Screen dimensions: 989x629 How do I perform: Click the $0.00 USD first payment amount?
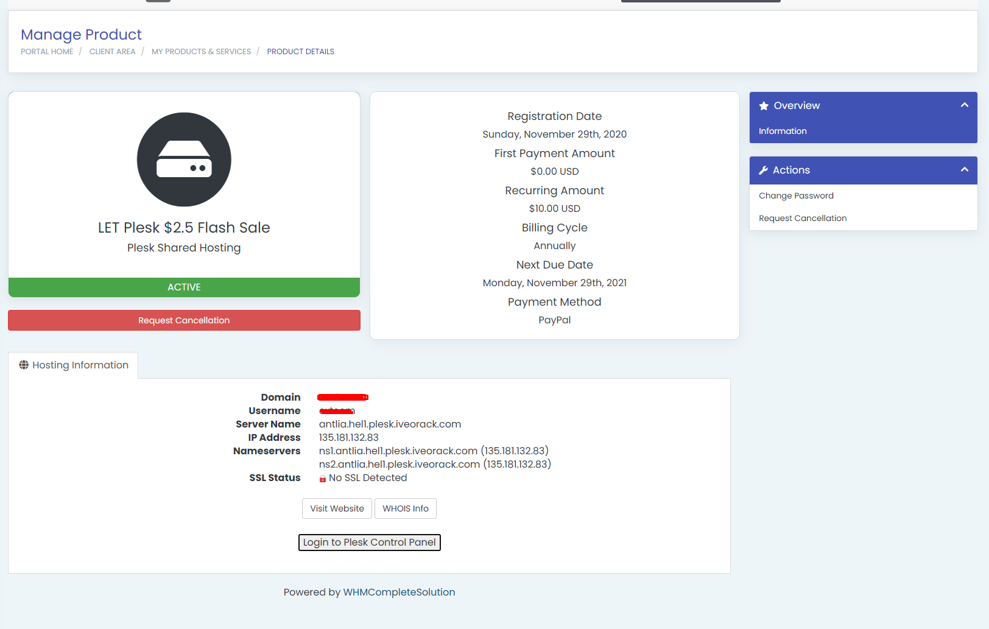click(x=555, y=171)
